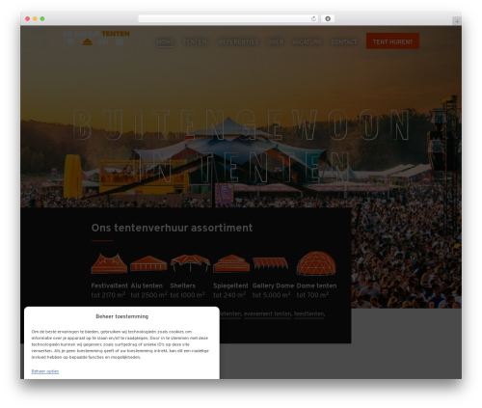
Task: Open the Contact menu item
Action: click(344, 42)
